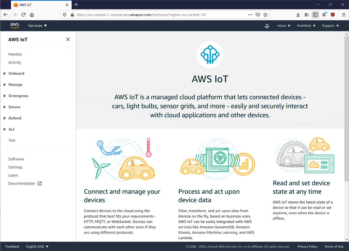Screen dimensions: 349x251
Task: Open the Firefox hamburger menu
Action: (x=344, y=15)
